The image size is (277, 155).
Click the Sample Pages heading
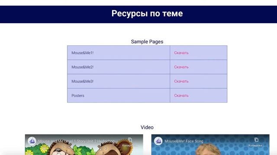147,42
